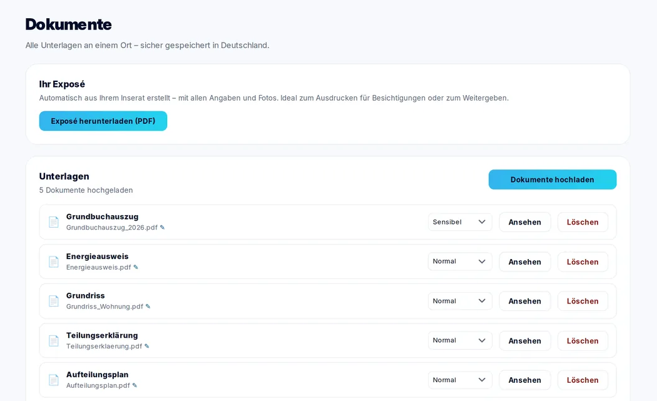View the Teilungserklärung document

point(524,341)
